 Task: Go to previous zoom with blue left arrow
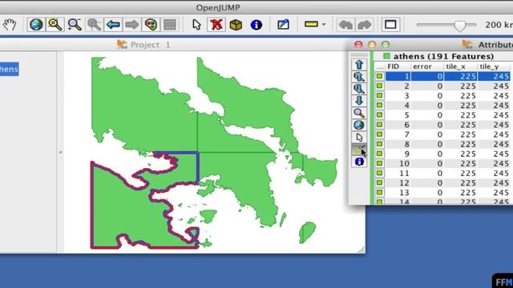(113, 25)
